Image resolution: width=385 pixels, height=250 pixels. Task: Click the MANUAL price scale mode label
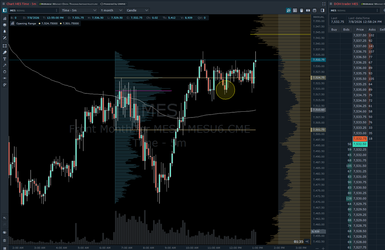click(319, 17)
